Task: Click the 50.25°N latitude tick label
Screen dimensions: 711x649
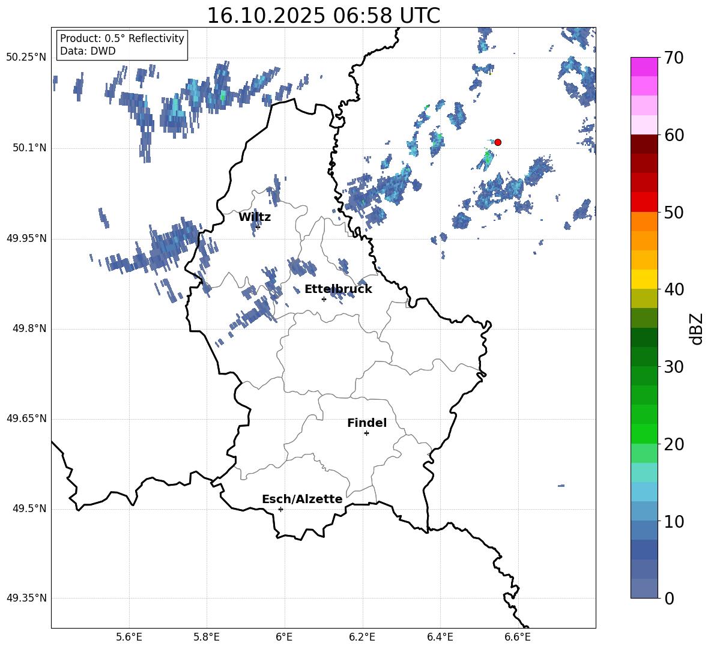Action: click(x=26, y=58)
